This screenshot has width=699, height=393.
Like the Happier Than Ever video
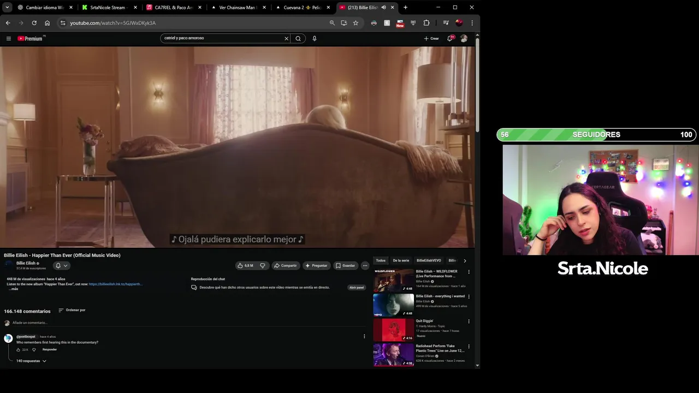click(x=245, y=265)
